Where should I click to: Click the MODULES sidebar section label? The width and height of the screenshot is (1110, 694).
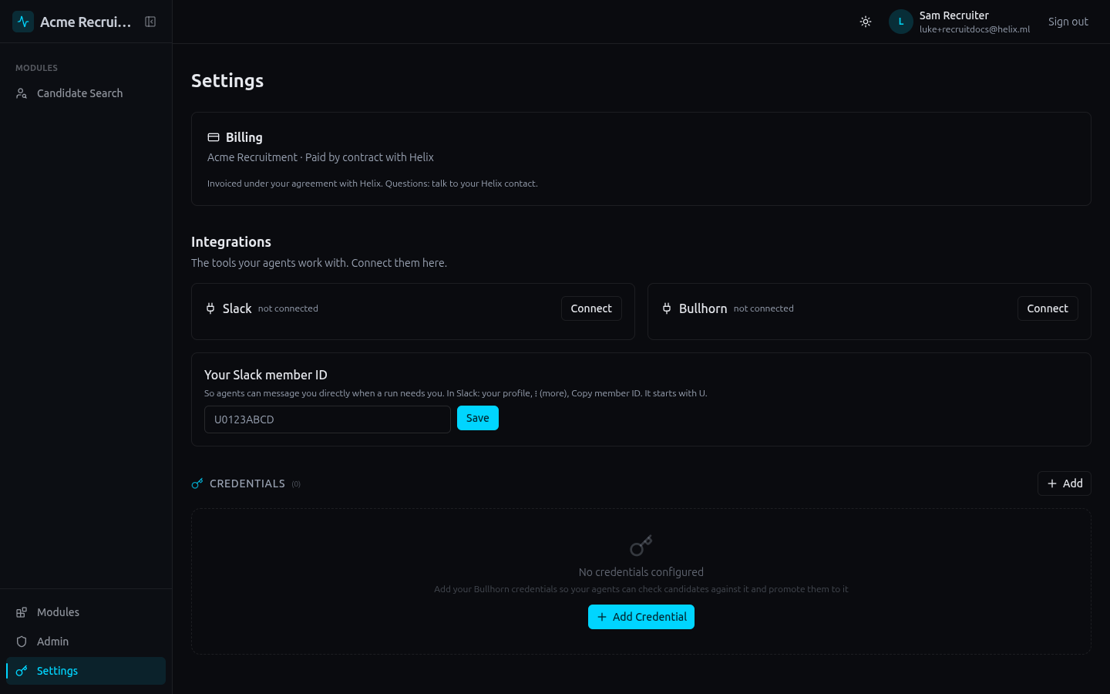tap(37, 68)
